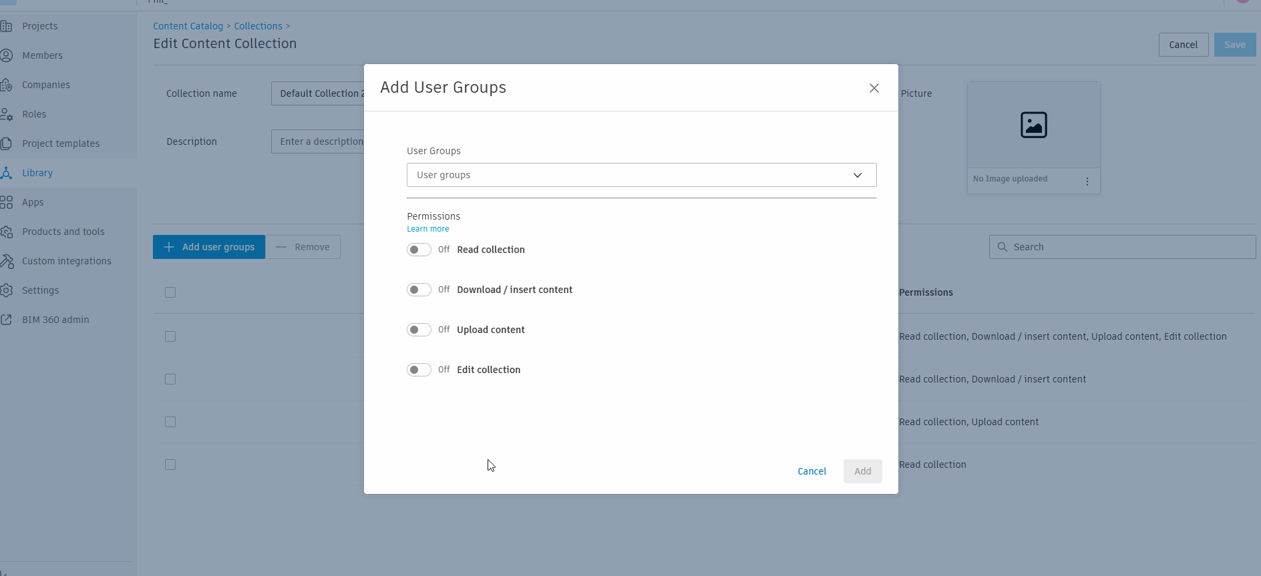1261x576 pixels.
Task: Expand the User groups dropdown
Action: 641,175
